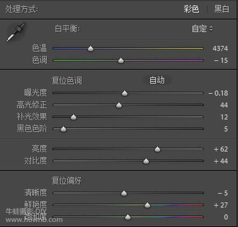Image resolution: width=238 pixels, height=227 pixels.
Task: Click the 清晰度 clarity slider handle
Action: (124, 193)
